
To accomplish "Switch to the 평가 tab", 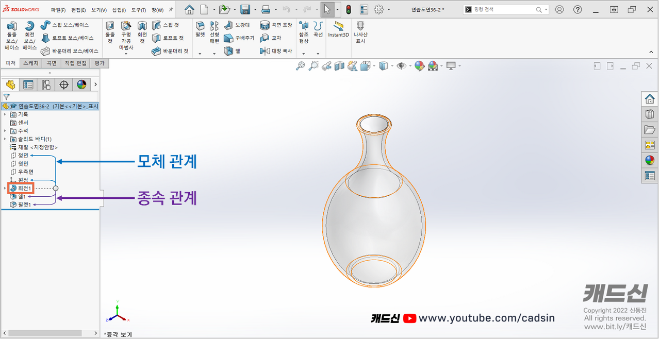I will 100,63.
